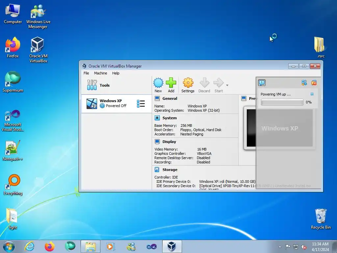Select the Windows XP virtual machine

[117, 103]
